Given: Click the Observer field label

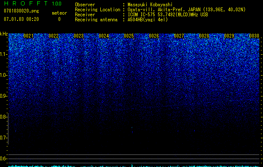Looking at the screenshot, I should (x=85, y=5).
